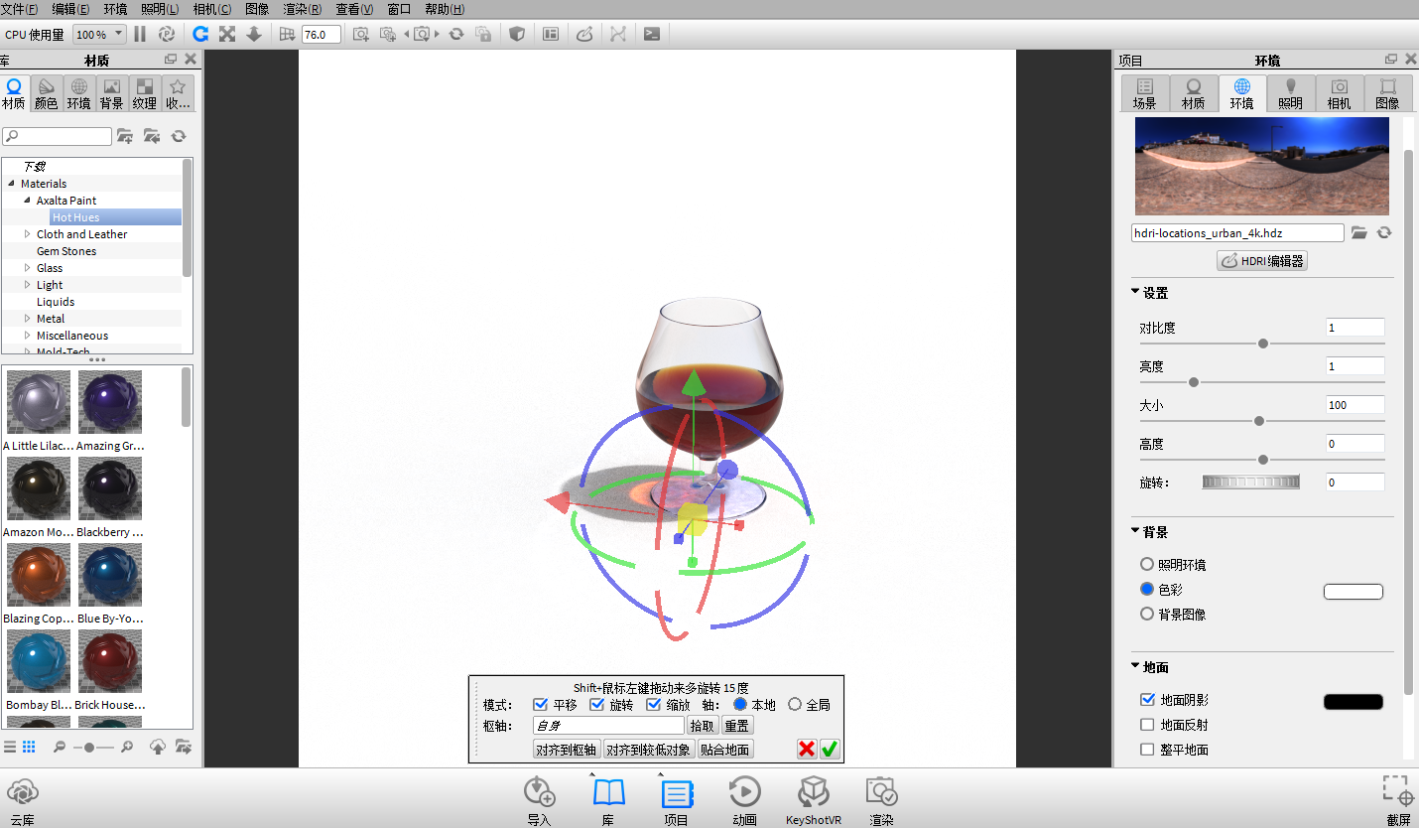Screen dimensions: 1419x828
Task: Collapse the Axalta Paint folder
Action: (x=28, y=201)
